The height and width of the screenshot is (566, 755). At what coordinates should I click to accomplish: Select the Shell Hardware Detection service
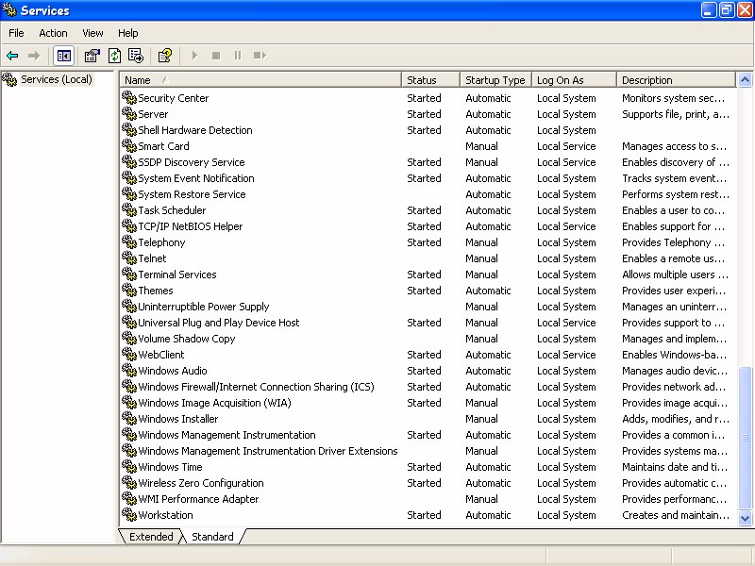click(x=195, y=130)
